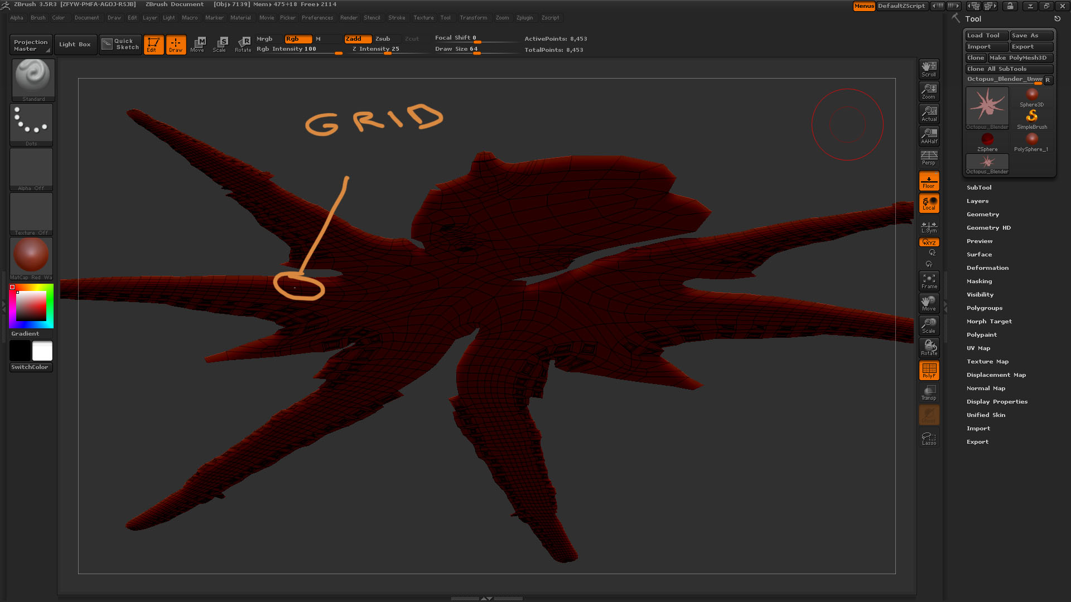Click the AAHalf zoom icon
The width and height of the screenshot is (1071, 602).
[929, 136]
